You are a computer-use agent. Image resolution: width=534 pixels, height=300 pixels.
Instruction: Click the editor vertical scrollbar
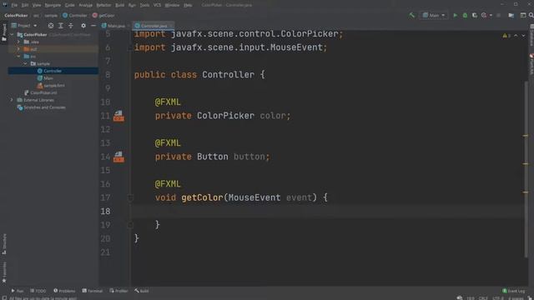[x=526, y=170]
